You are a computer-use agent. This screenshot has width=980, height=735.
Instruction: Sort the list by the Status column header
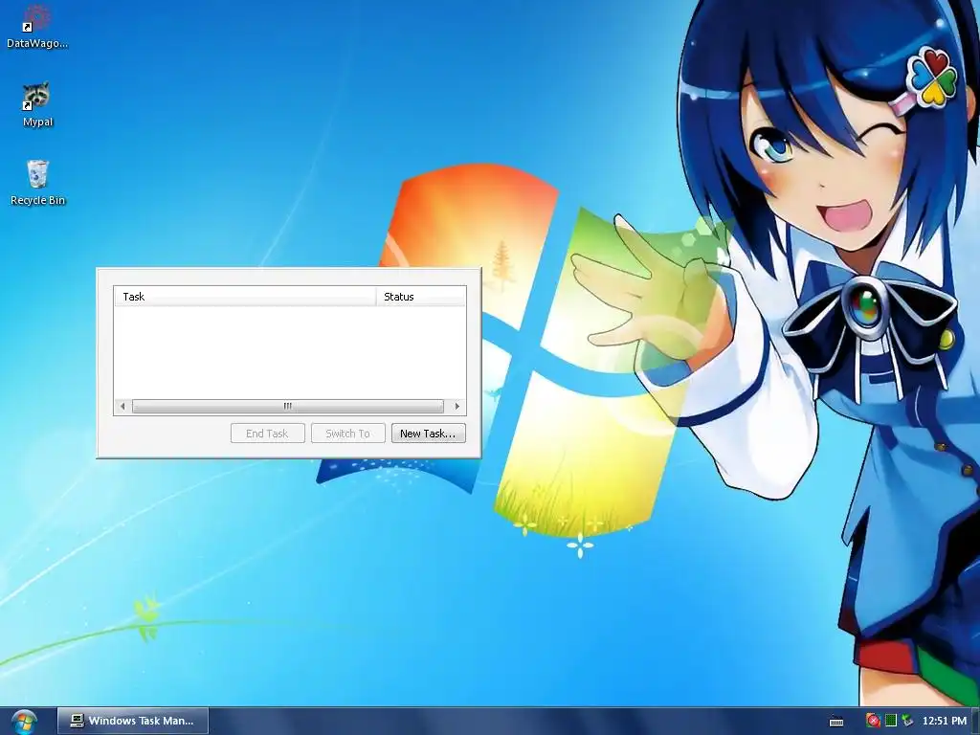pyautogui.click(x=421, y=297)
